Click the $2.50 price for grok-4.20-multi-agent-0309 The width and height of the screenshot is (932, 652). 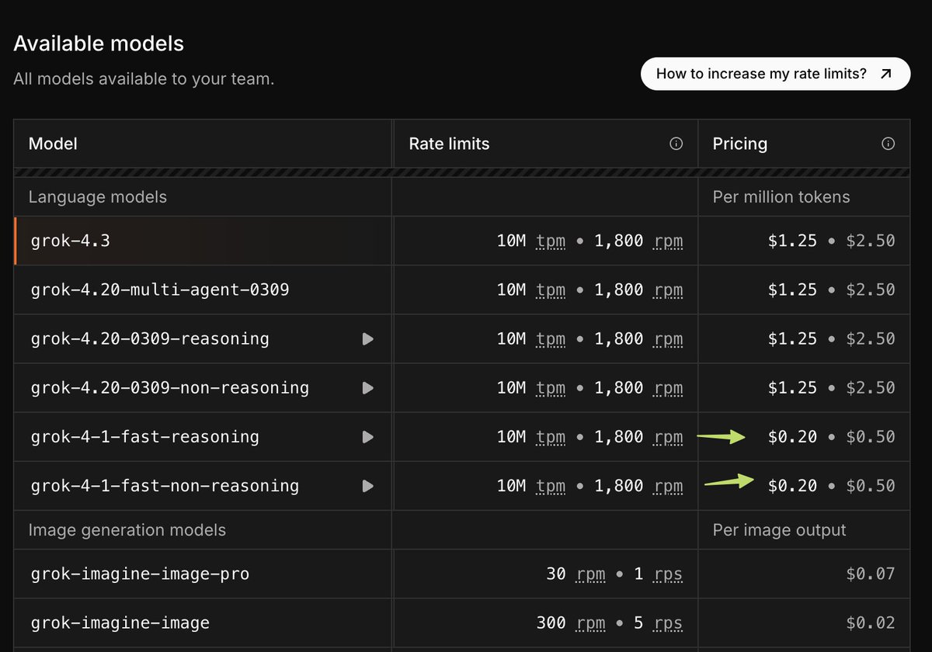[x=871, y=290]
